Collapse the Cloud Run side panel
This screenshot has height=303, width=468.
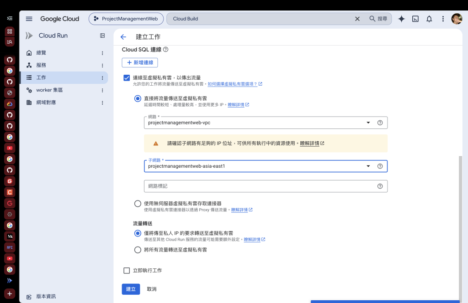[x=102, y=36]
